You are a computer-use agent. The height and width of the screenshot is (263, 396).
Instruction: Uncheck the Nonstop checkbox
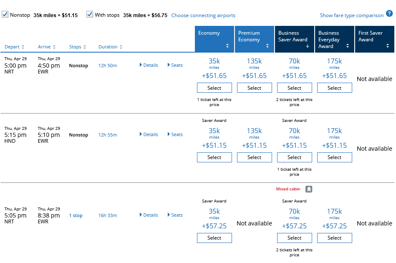tap(5, 14)
